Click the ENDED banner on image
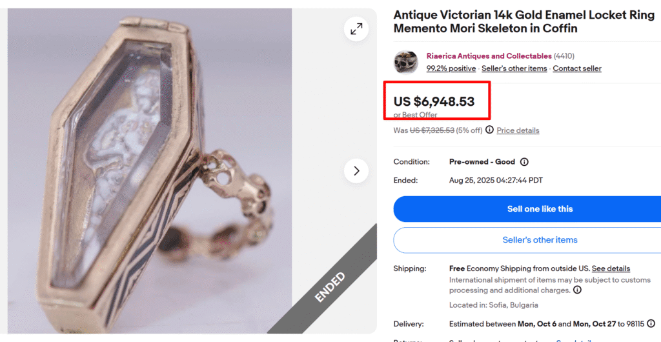This screenshot has height=342, width=661. pyautogui.click(x=329, y=288)
